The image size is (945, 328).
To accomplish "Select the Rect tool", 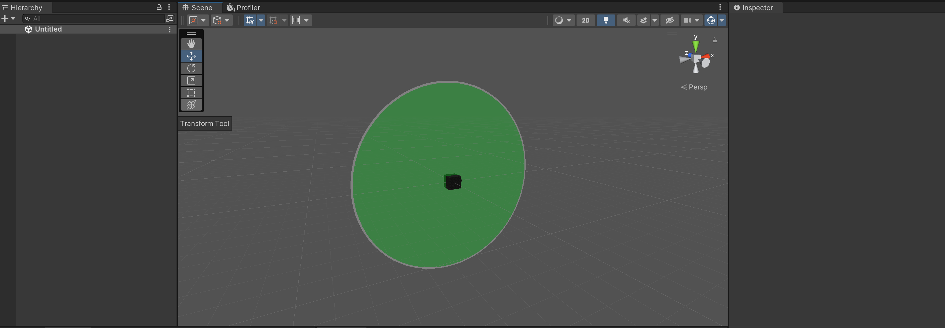I will coord(191,92).
